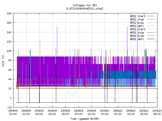Click the orange NPD2 defl legend line
Image resolution: width=162 pixels, height=121 pixels.
coord(151,26)
